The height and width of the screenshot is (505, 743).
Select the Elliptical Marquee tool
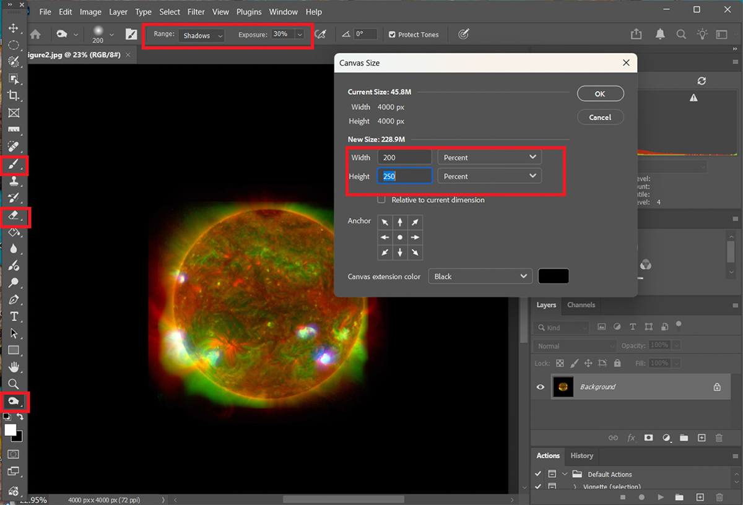[x=14, y=45]
